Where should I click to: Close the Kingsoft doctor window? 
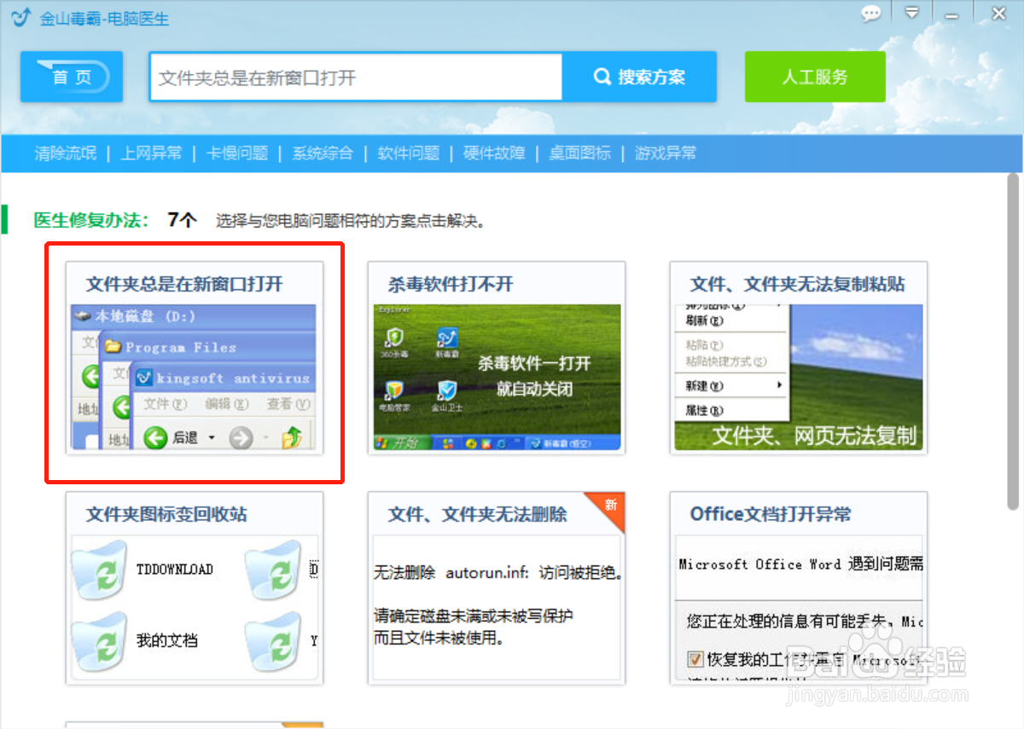pyautogui.click(x=998, y=14)
